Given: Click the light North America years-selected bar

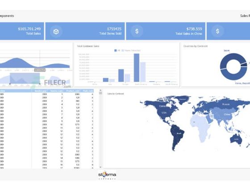Looking at the screenshot, I should (143, 72).
